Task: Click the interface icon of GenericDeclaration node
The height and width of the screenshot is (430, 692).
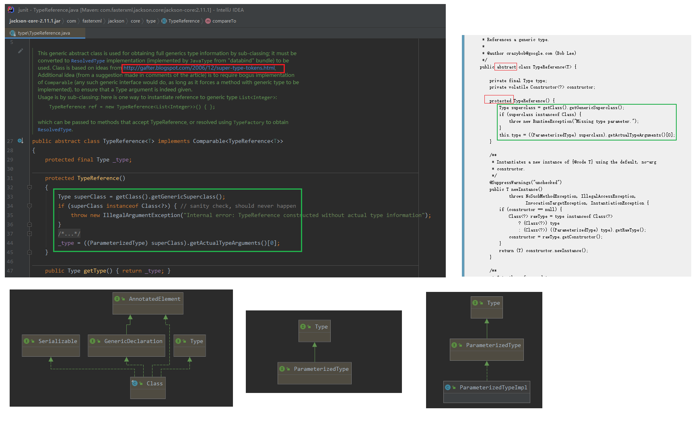Action: [93, 341]
